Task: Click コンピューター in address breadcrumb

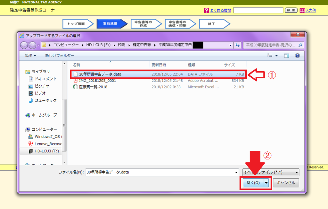Action: 66,45
